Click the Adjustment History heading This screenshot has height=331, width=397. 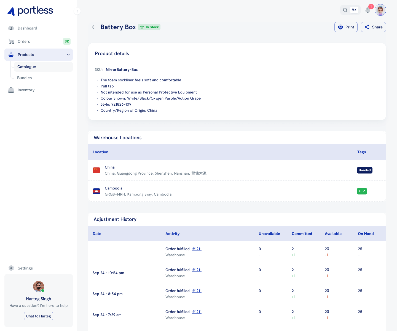pos(115,219)
